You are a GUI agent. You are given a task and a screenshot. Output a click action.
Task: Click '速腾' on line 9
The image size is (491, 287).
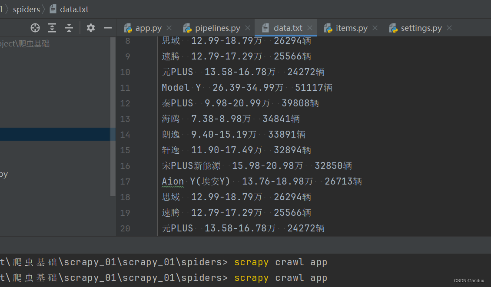[171, 56]
